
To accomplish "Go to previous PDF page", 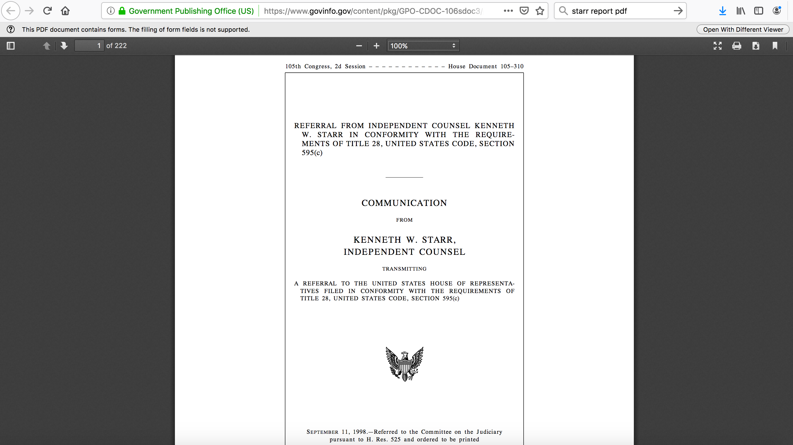I will point(46,46).
